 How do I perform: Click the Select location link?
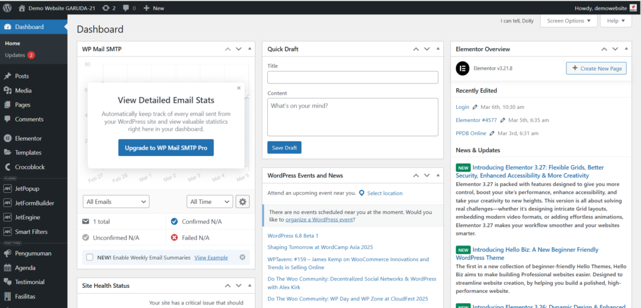[385, 193]
